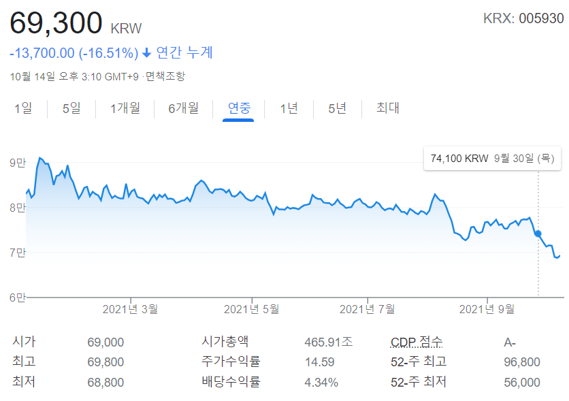Click the 2021년 9월 axis label
The width and height of the screenshot is (569, 401).
tap(487, 309)
